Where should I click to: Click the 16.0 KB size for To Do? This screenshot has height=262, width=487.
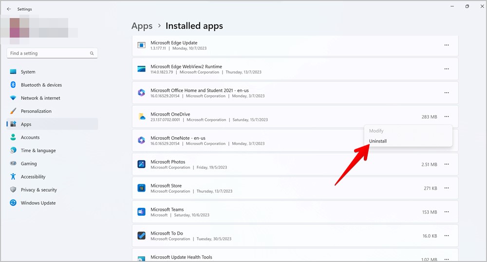pos(430,236)
